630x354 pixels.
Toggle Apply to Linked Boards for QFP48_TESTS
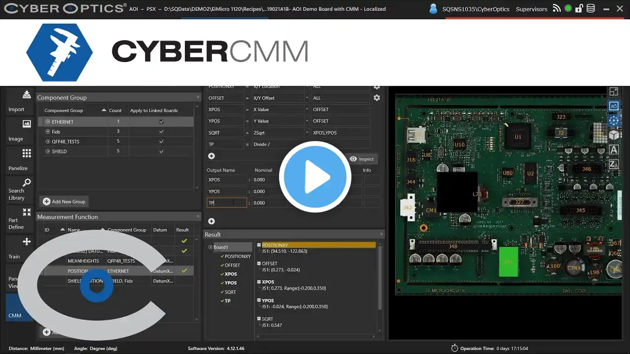161,141
